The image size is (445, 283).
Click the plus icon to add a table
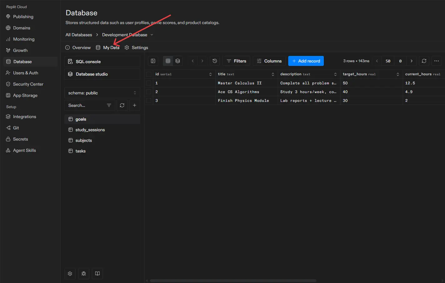tap(135, 105)
